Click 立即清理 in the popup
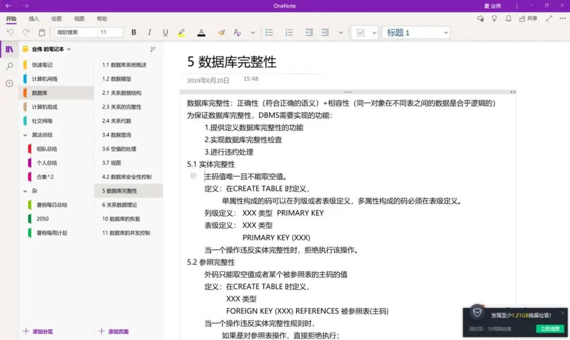The image size is (570, 340). [x=550, y=329]
